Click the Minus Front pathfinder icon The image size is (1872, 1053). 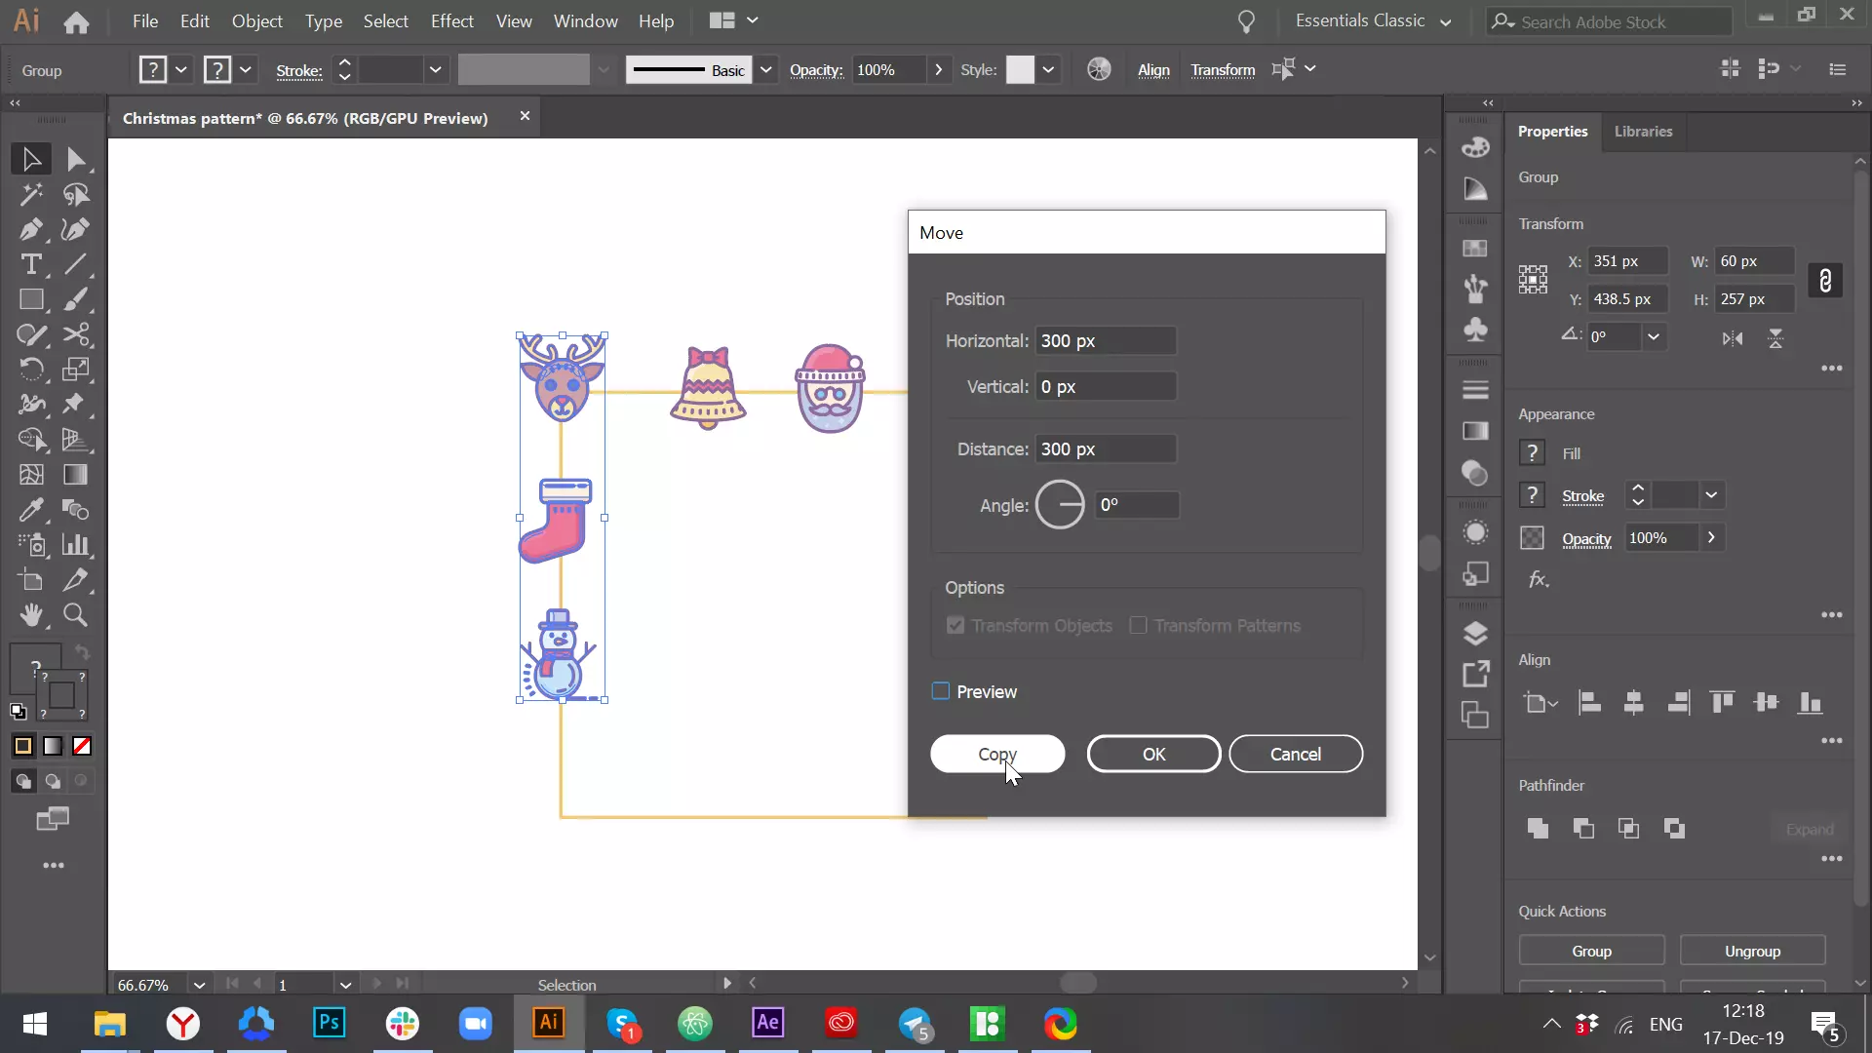point(1583,829)
